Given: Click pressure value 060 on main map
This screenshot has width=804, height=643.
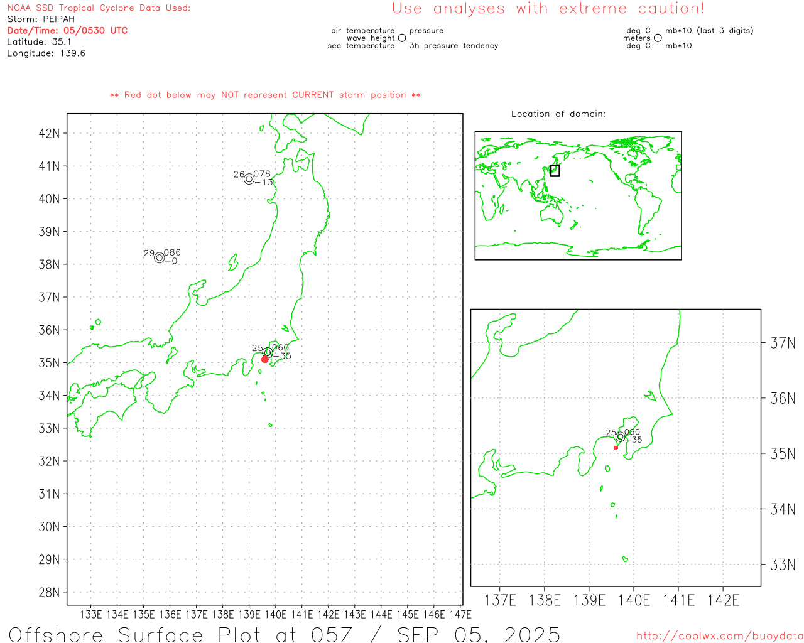Looking at the screenshot, I should click(x=280, y=347).
